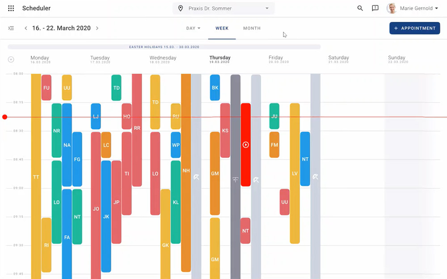Click play icon on red appointment
Image resolution: width=447 pixels, height=279 pixels.
coord(245,145)
